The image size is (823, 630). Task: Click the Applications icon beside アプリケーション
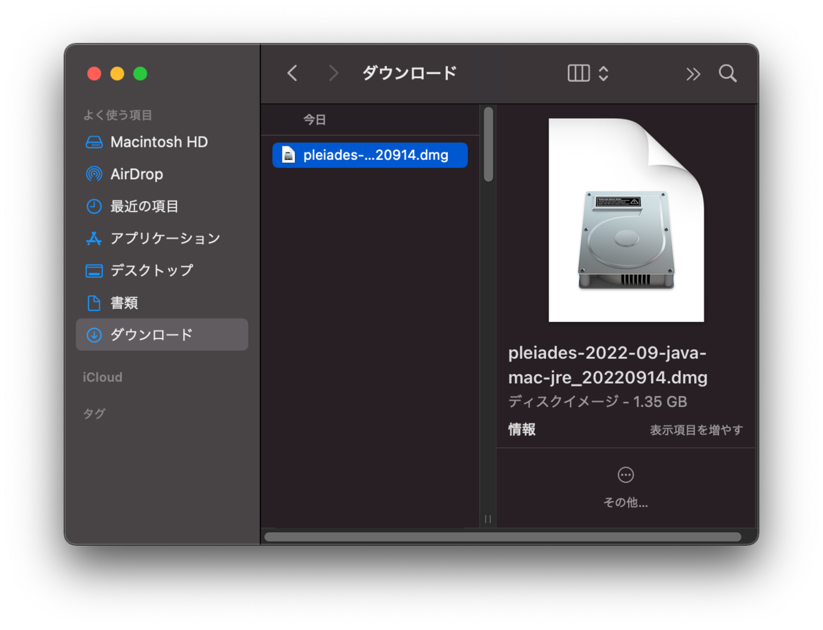pos(94,238)
